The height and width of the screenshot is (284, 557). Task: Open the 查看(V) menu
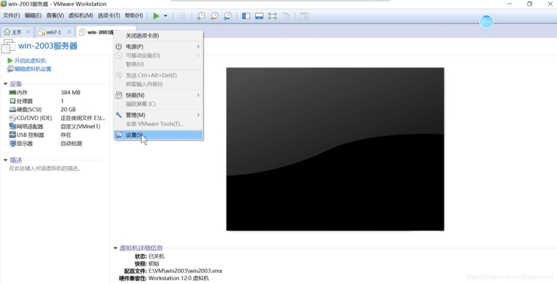tap(55, 15)
